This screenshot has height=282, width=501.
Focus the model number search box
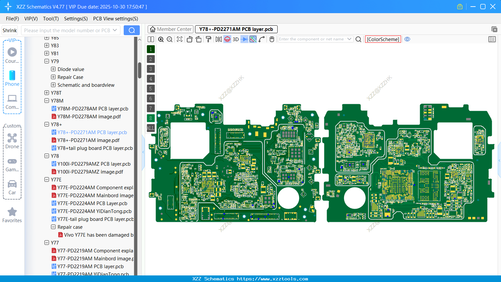pos(67,30)
